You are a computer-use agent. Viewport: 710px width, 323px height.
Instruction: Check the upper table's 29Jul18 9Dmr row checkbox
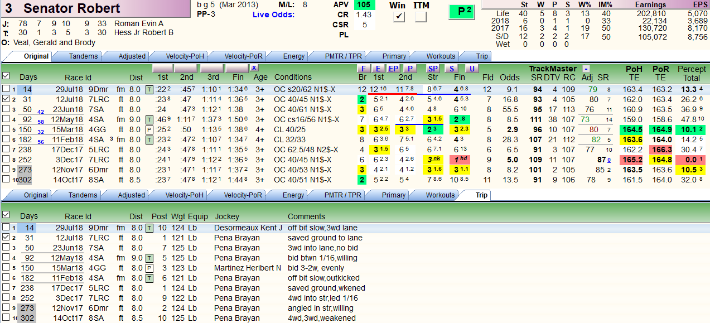(x=6, y=89)
